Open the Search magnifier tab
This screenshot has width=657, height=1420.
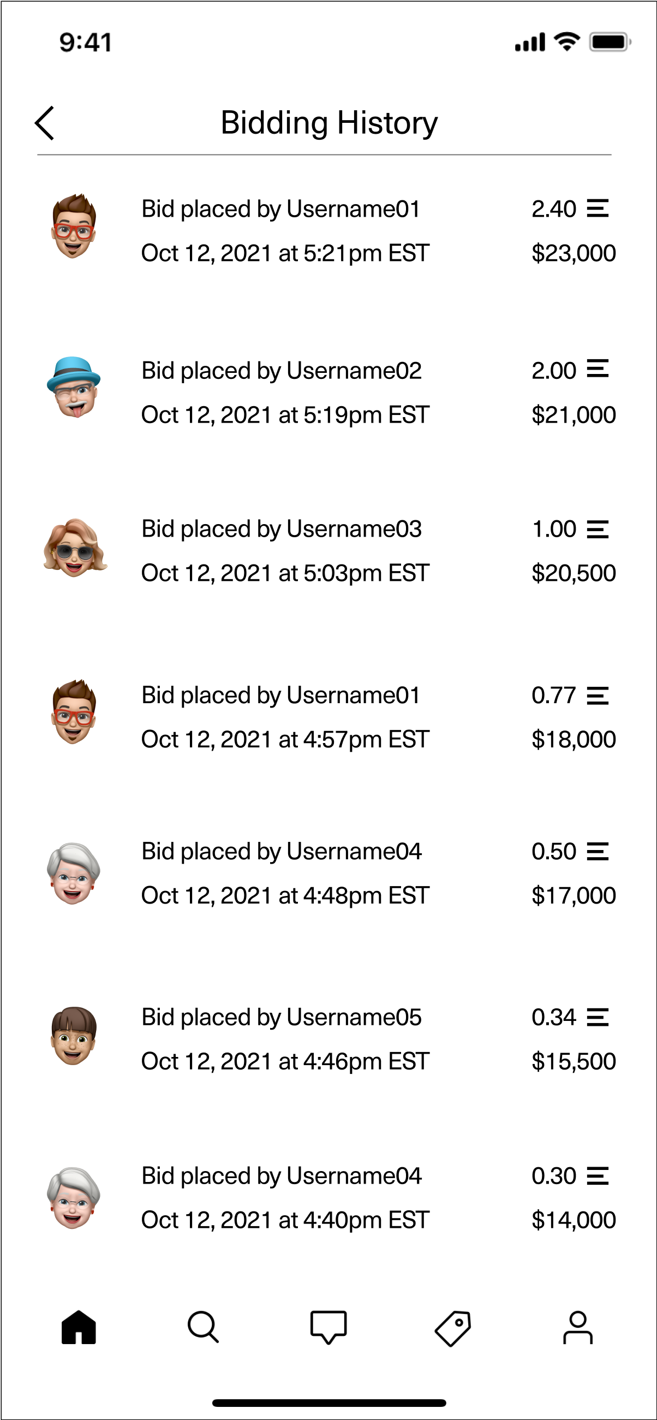click(x=204, y=1327)
